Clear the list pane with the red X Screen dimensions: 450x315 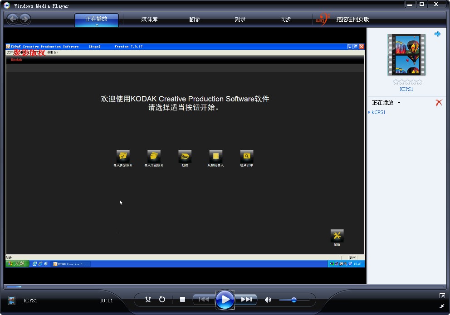(439, 103)
